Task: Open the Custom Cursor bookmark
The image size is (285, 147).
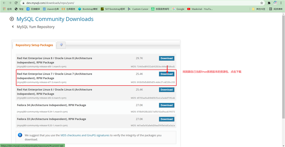Action: point(138,9)
